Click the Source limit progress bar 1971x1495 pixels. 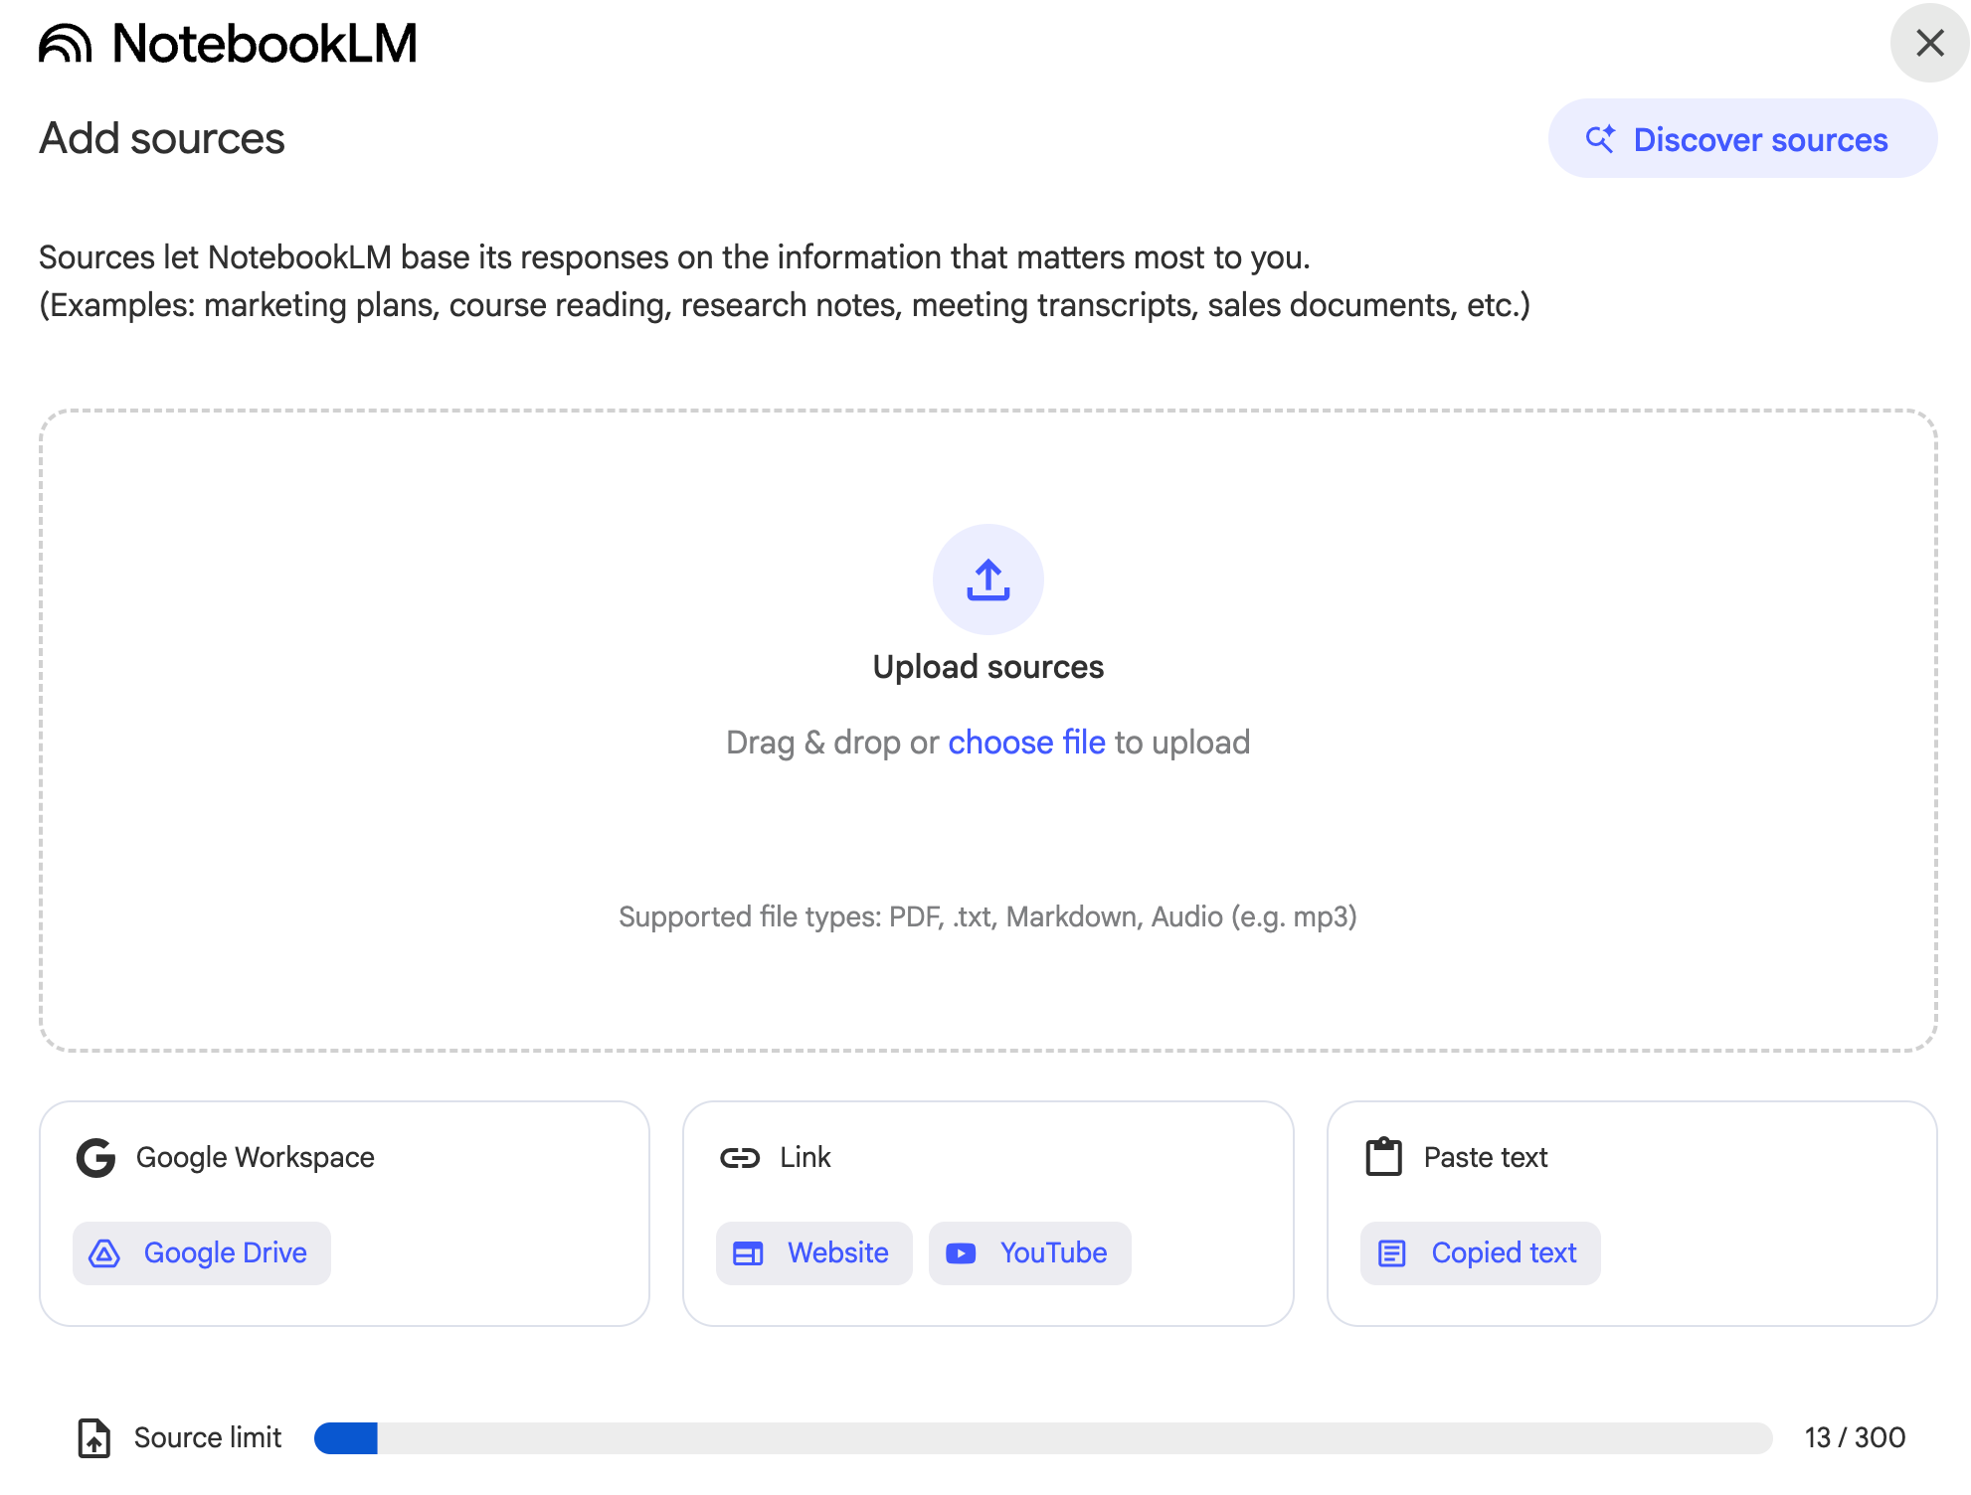point(1042,1437)
